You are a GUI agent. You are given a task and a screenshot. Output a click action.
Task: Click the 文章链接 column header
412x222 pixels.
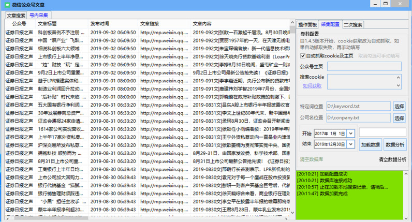164,24
